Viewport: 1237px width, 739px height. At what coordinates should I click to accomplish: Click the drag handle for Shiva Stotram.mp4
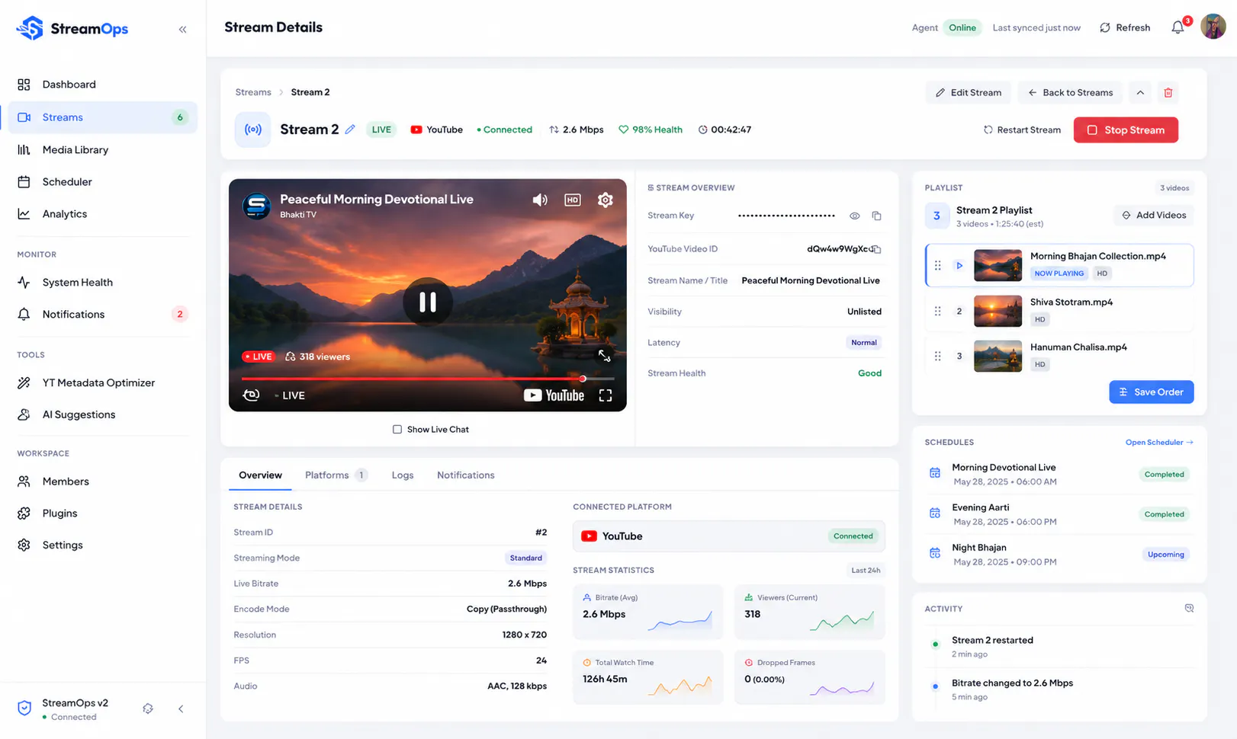click(938, 311)
